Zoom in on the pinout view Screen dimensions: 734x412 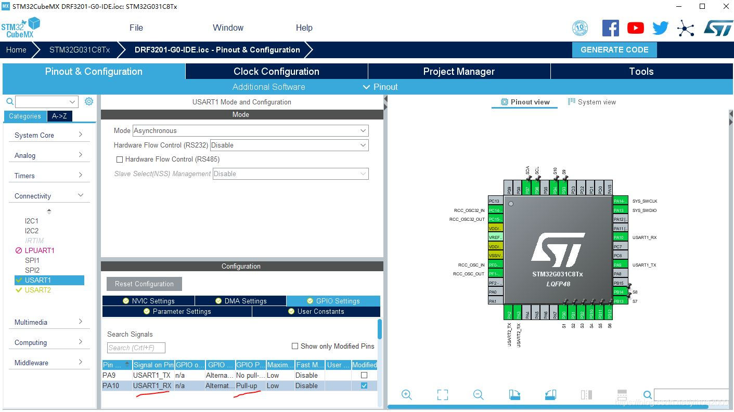[x=407, y=395]
